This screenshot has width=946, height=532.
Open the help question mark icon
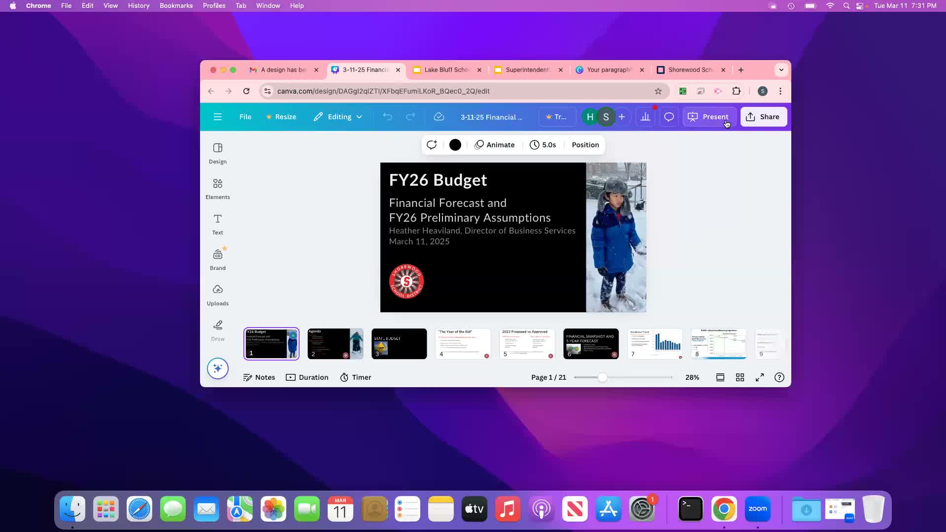click(x=779, y=377)
